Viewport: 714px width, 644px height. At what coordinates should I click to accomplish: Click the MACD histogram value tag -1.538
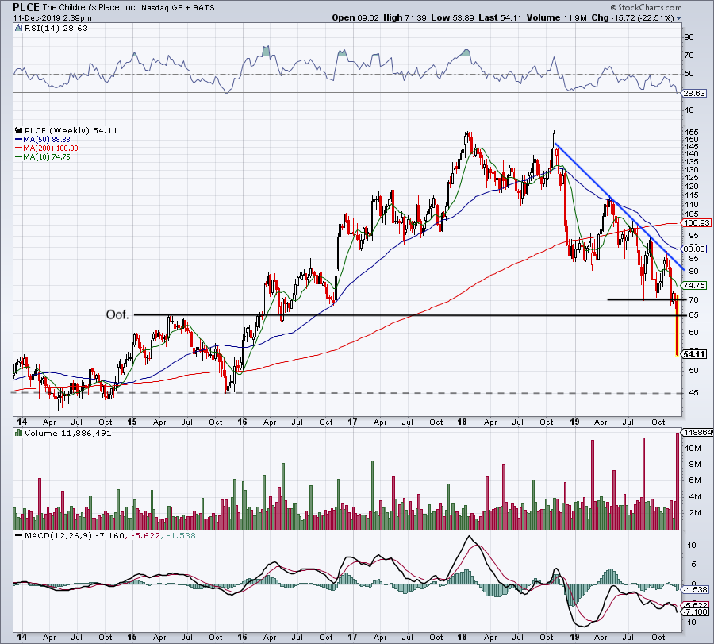pos(696,590)
